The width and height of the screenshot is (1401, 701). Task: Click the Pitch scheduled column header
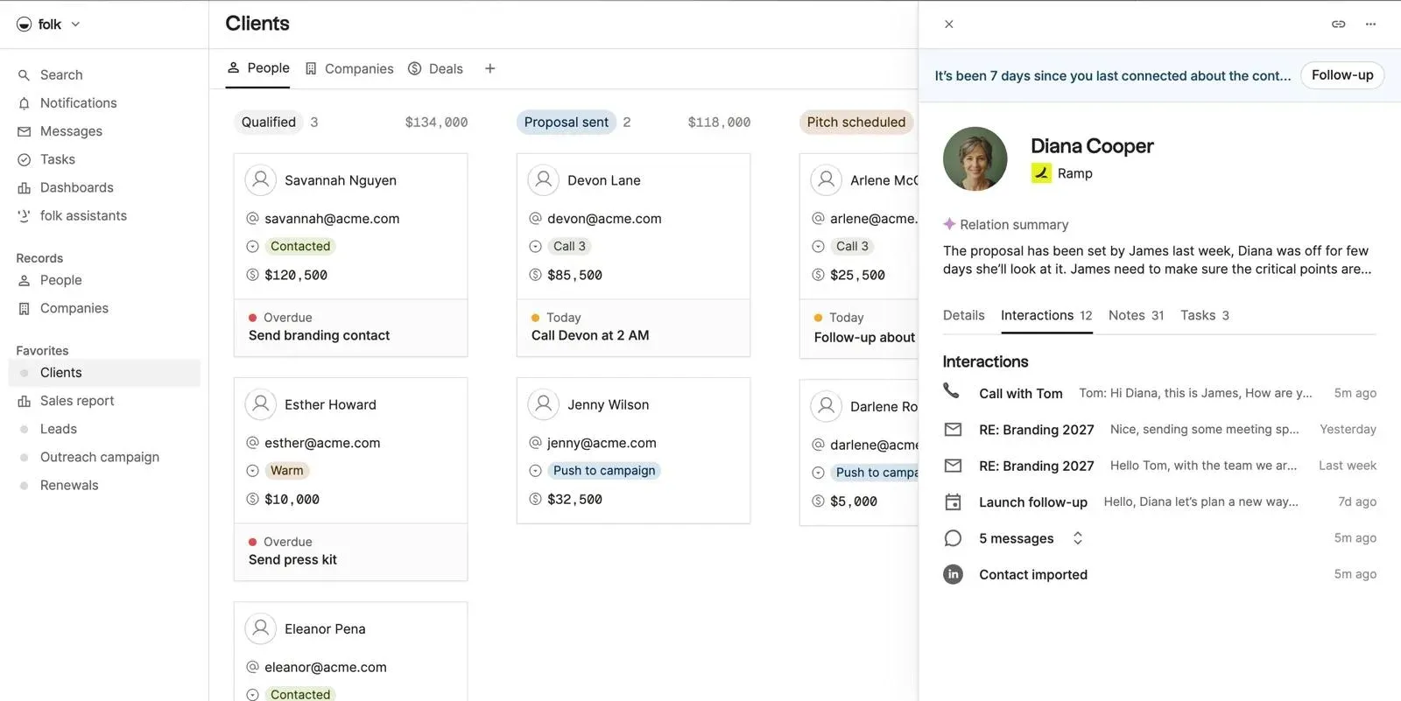pyautogui.click(x=856, y=123)
